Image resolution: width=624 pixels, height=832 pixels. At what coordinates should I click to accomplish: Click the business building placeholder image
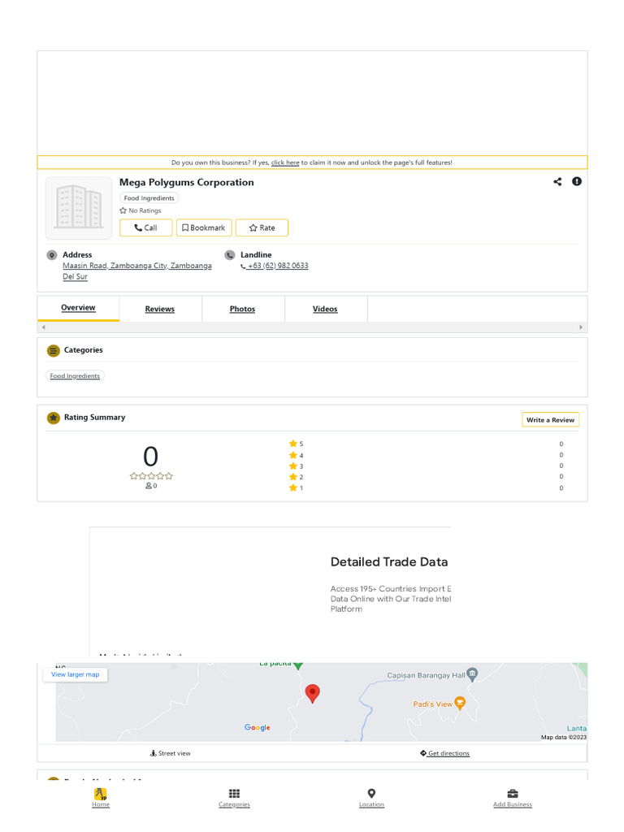tap(79, 208)
